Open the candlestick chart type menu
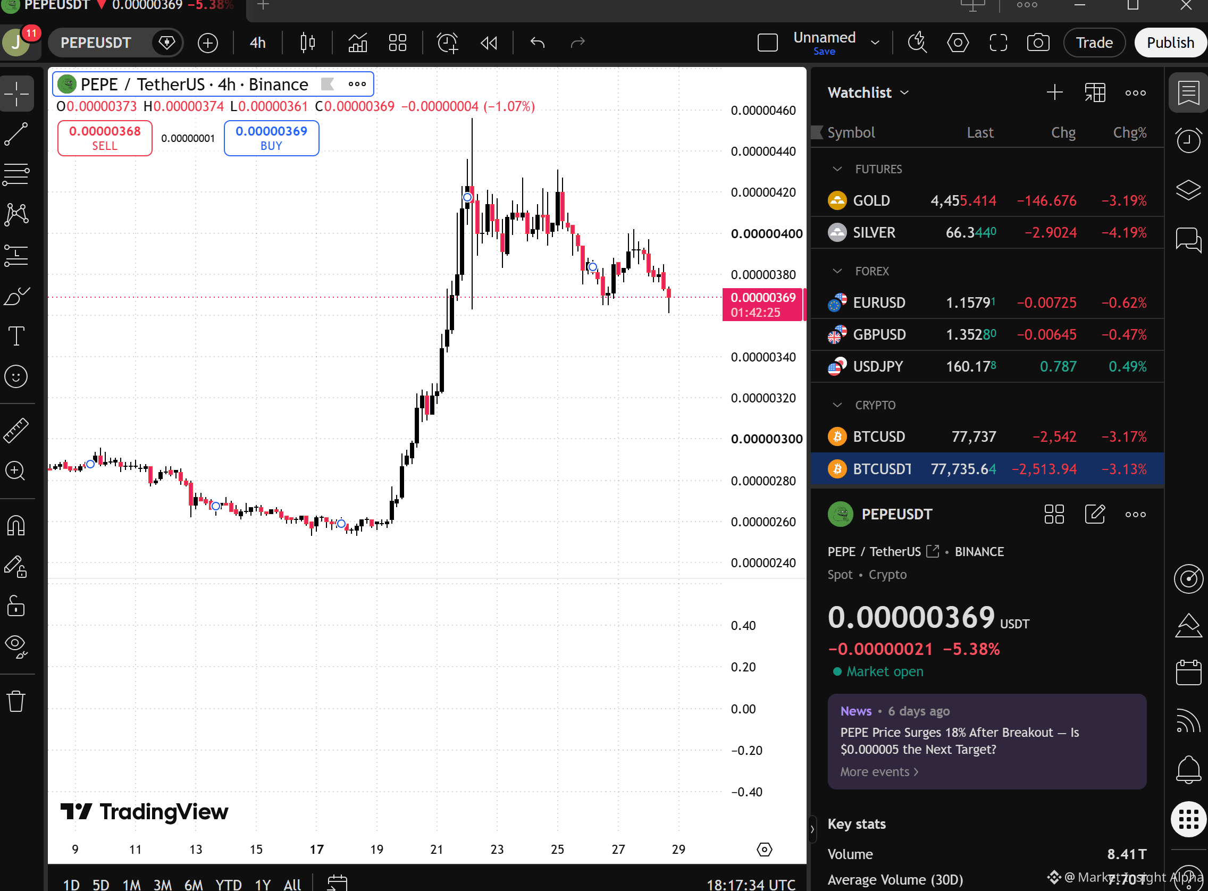The height and width of the screenshot is (891, 1208). [307, 43]
